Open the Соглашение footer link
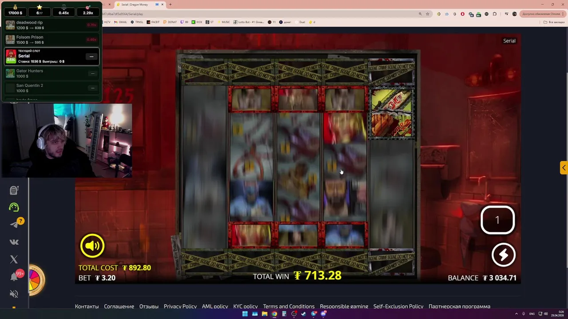Viewport: 568px width, 319px height. coord(119,306)
